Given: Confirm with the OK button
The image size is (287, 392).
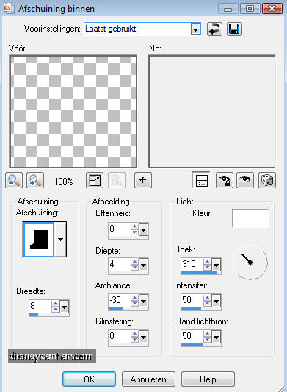Looking at the screenshot, I should point(89,379).
